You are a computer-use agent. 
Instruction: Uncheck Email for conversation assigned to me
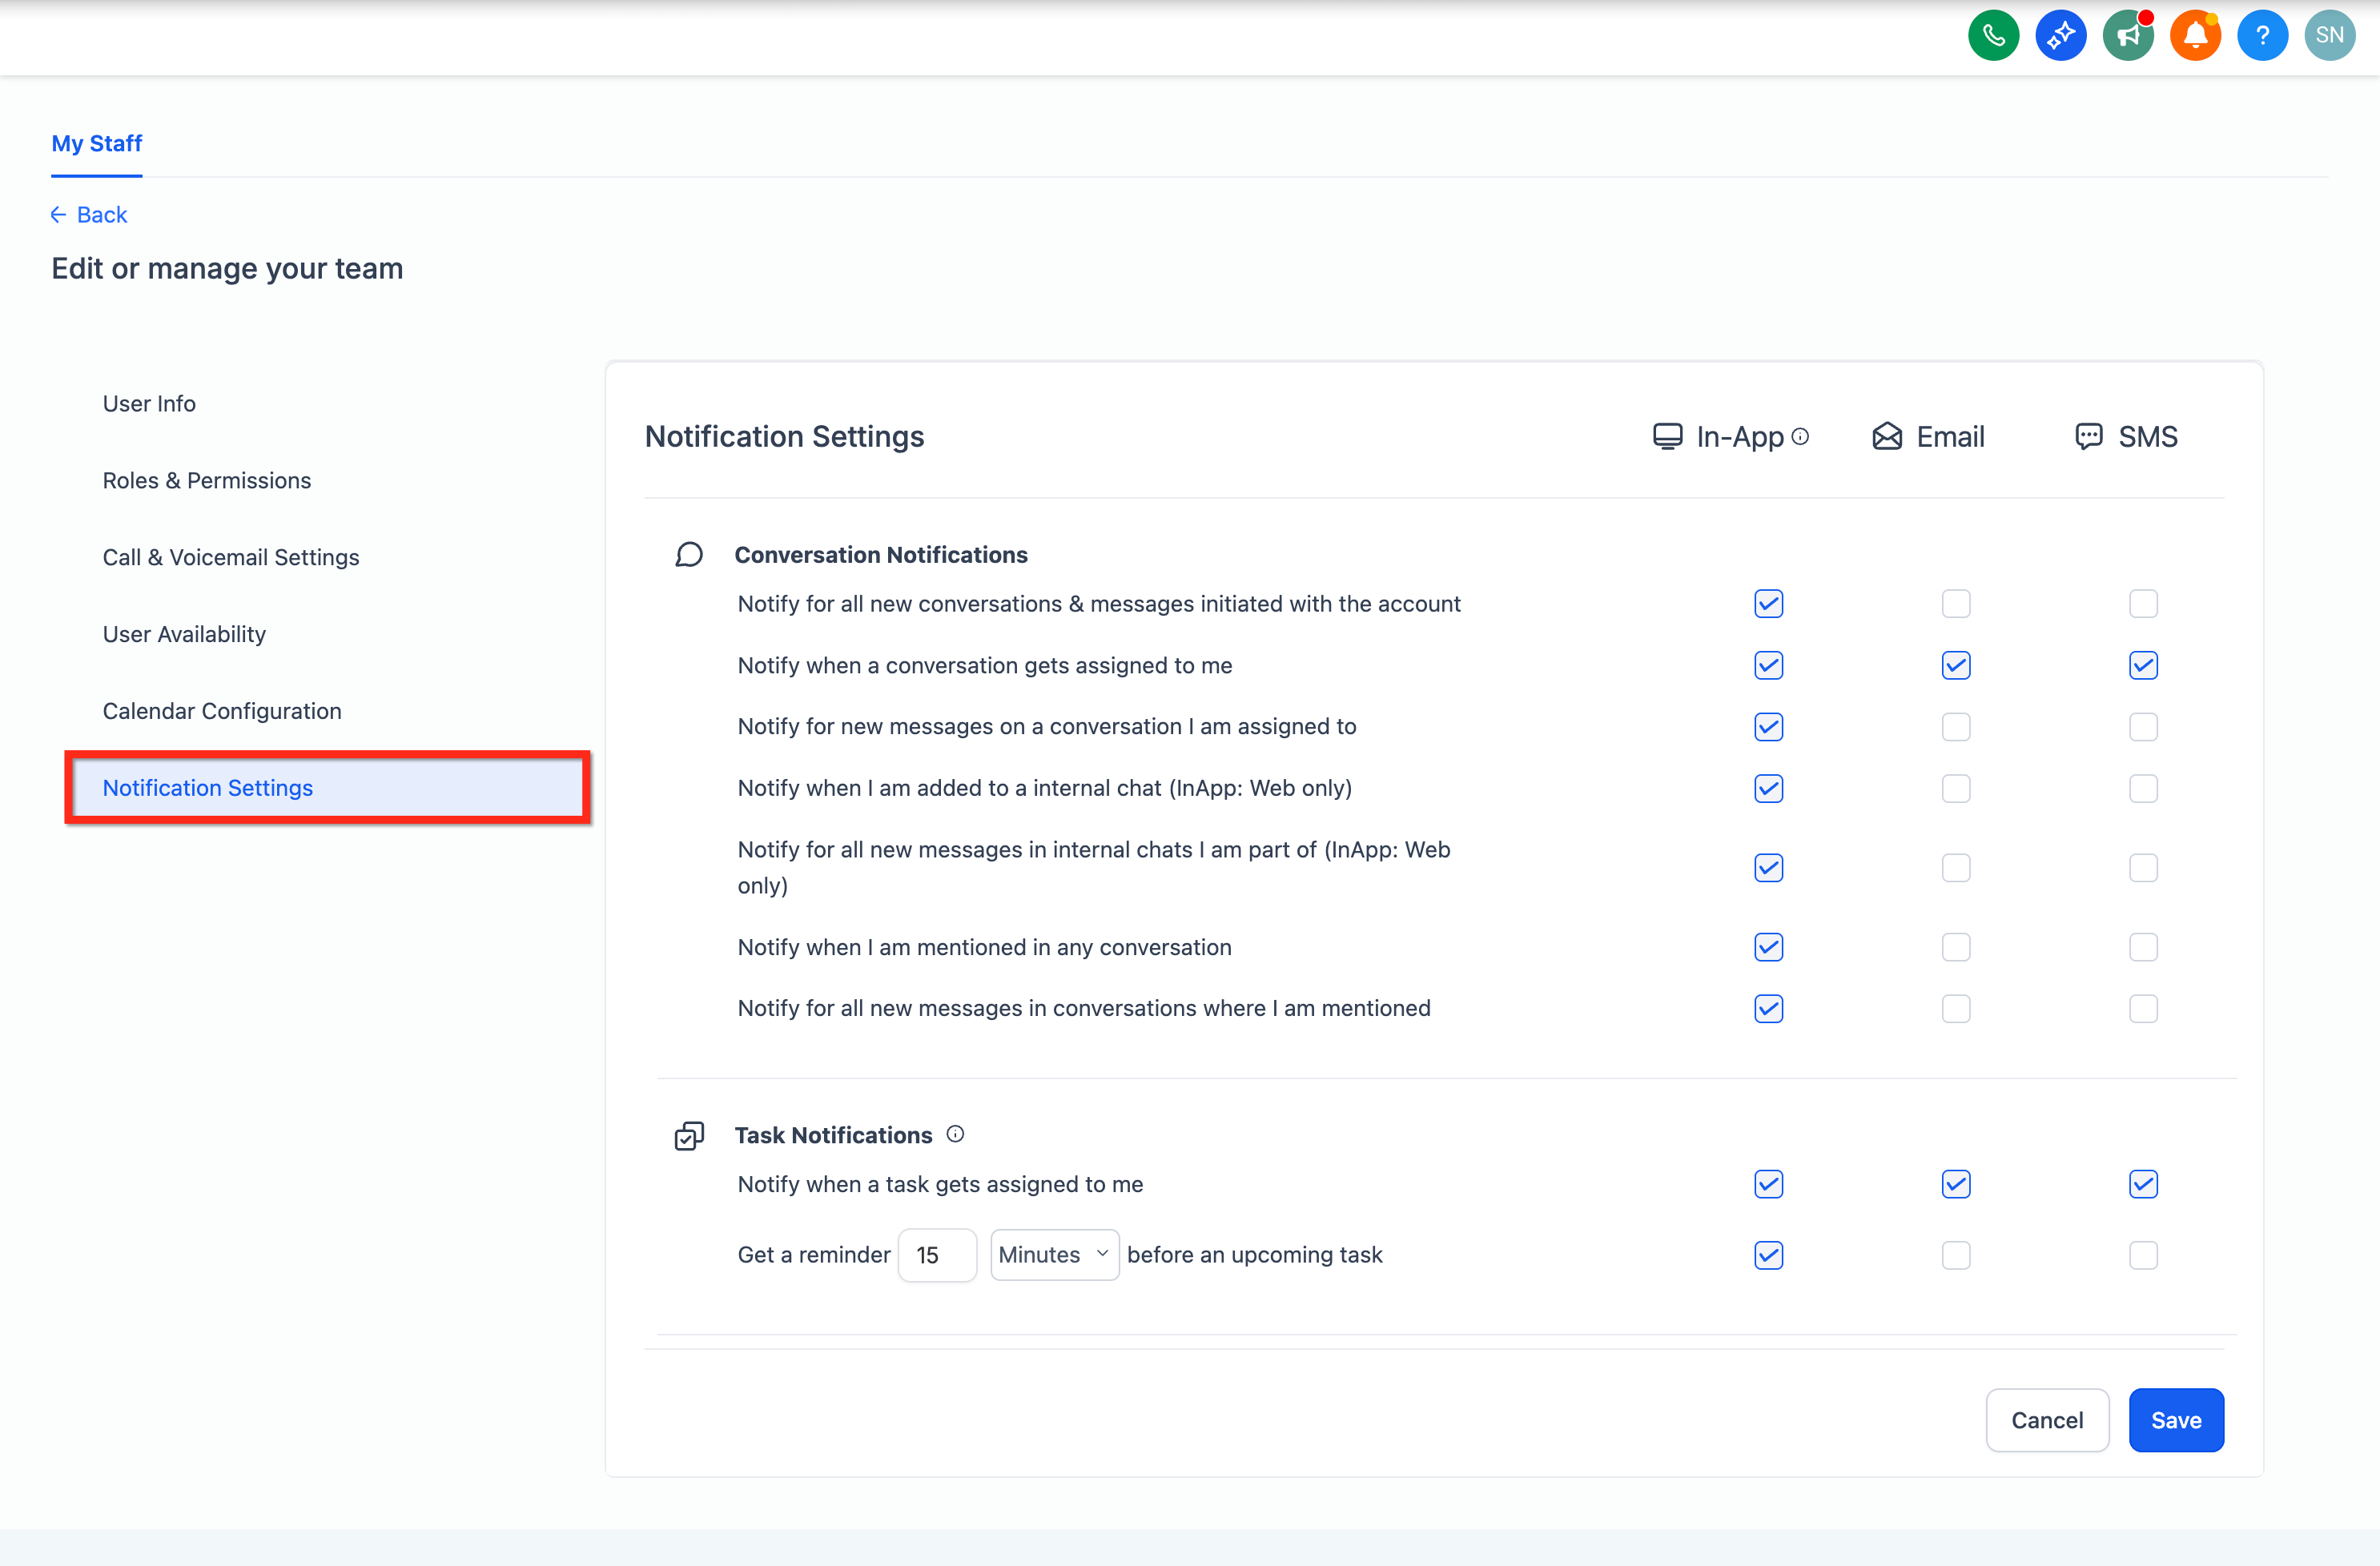click(1955, 666)
